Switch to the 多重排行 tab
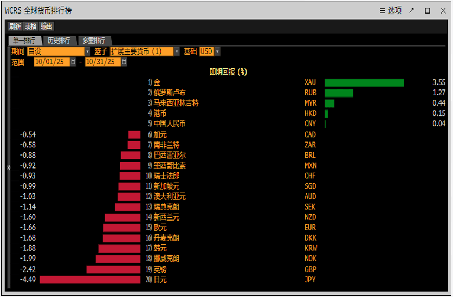This screenshot has height=297, width=453. coord(94,41)
